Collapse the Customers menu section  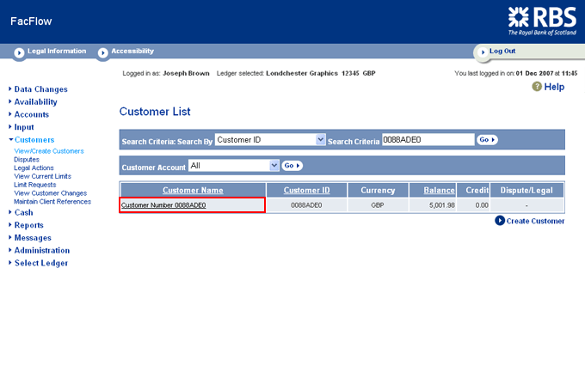point(34,139)
